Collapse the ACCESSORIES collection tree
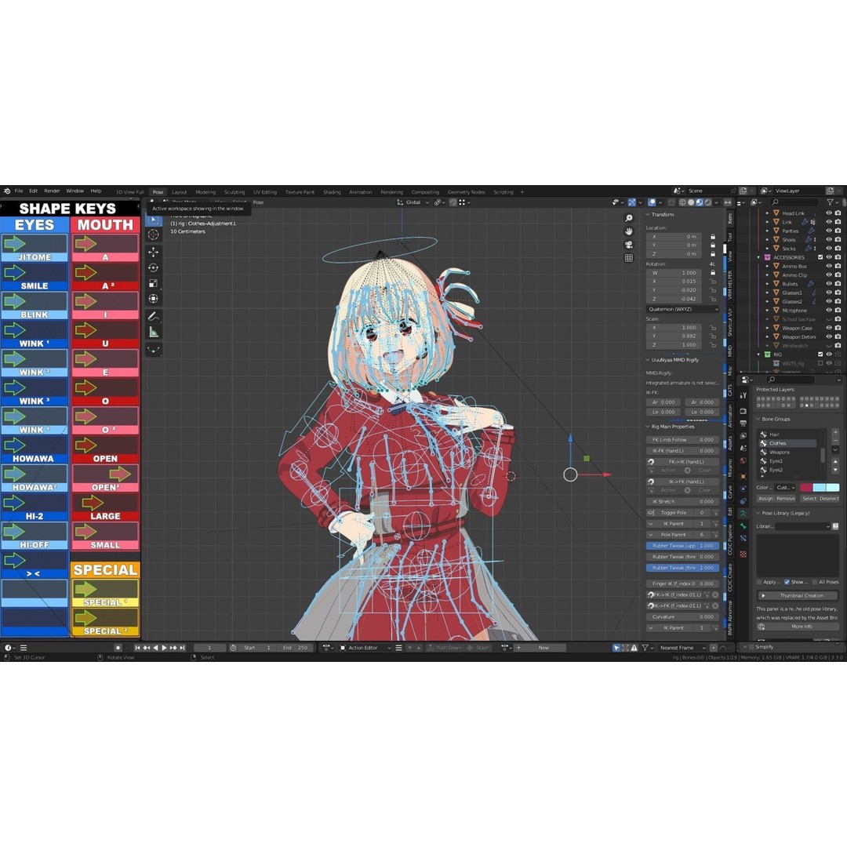Viewport: 847px width, 847px height. tap(758, 257)
